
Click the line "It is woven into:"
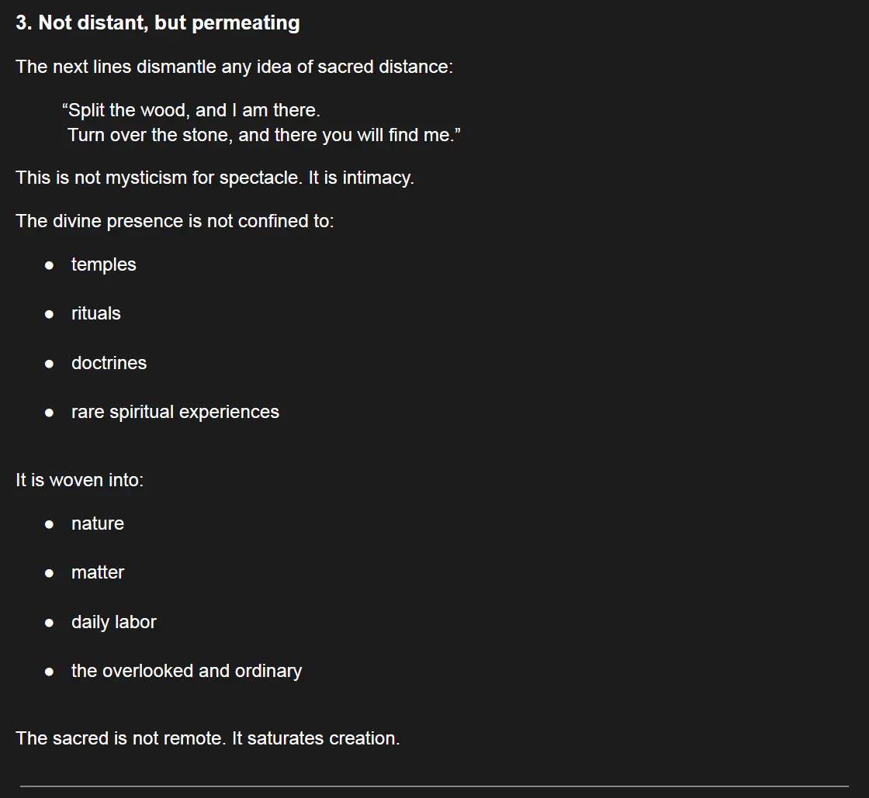coord(79,480)
